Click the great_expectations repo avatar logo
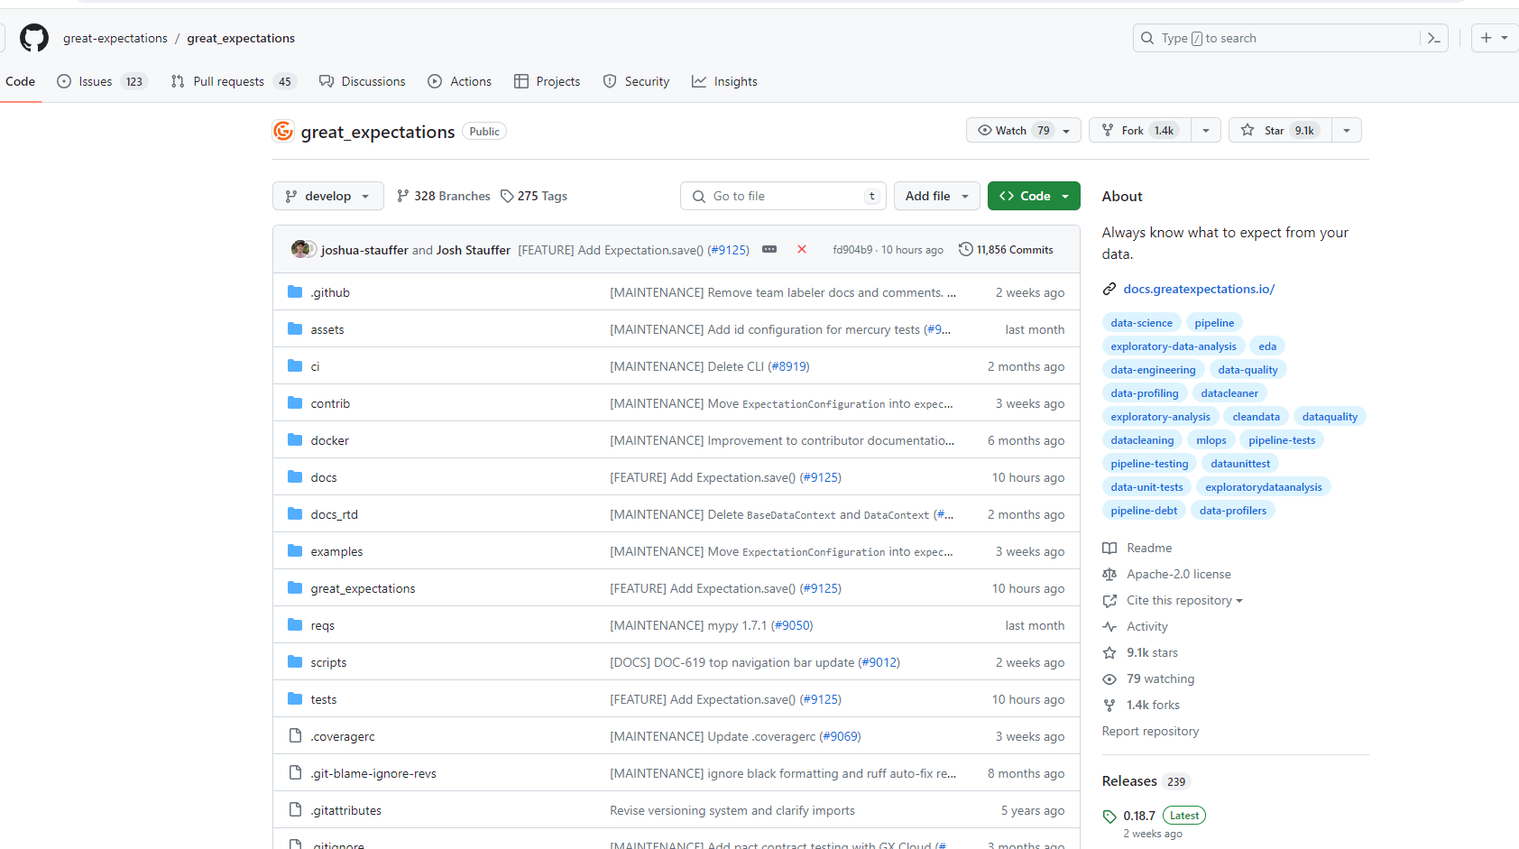The image size is (1519, 849). (283, 132)
